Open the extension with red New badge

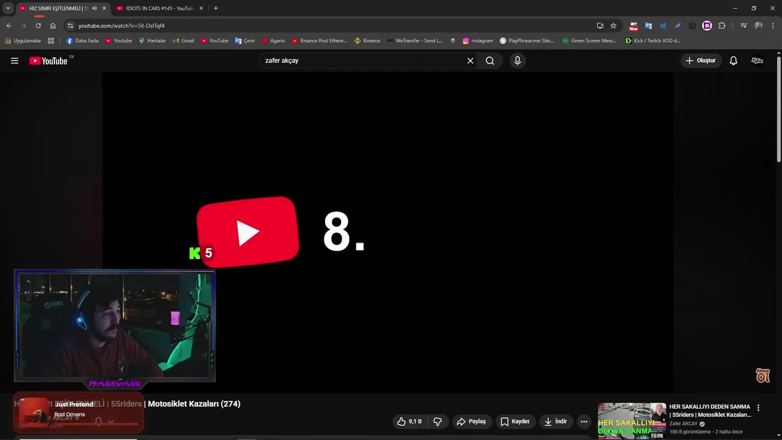point(634,26)
